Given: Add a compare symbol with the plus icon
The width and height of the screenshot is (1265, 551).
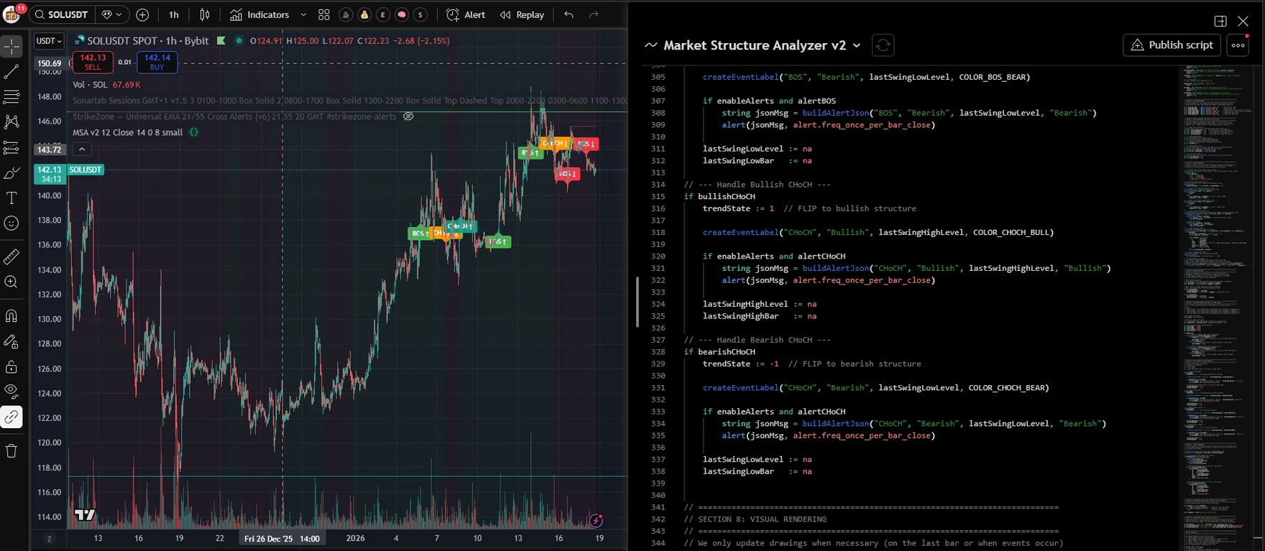Looking at the screenshot, I should (142, 14).
